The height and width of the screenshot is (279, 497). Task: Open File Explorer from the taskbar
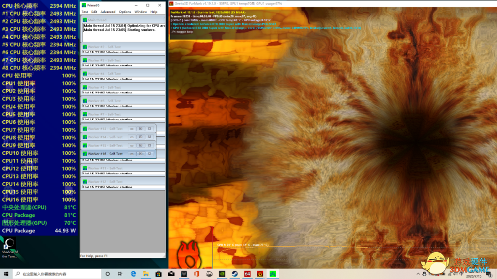[x=146, y=274]
